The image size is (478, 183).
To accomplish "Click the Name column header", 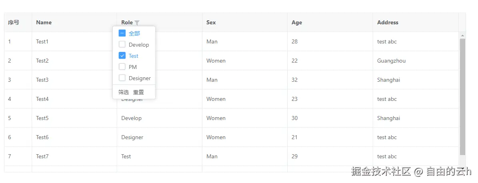I will click(44, 23).
